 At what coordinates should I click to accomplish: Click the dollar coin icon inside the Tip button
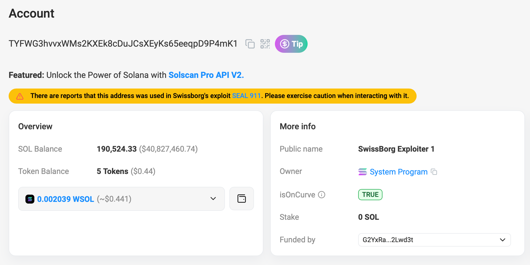(x=285, y=44)
